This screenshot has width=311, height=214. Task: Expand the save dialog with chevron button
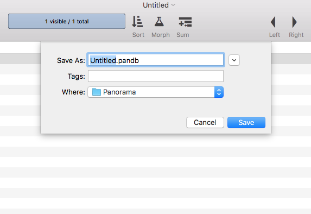234,60
